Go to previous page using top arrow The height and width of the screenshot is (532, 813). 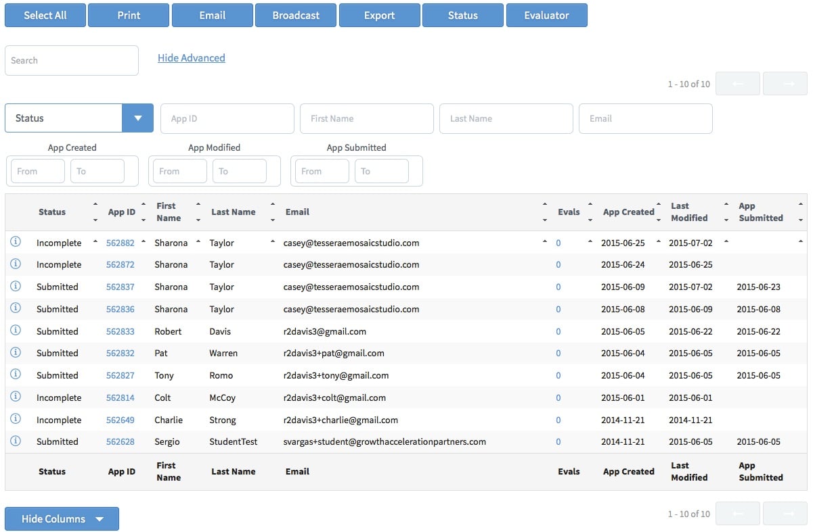click(738, 84)
